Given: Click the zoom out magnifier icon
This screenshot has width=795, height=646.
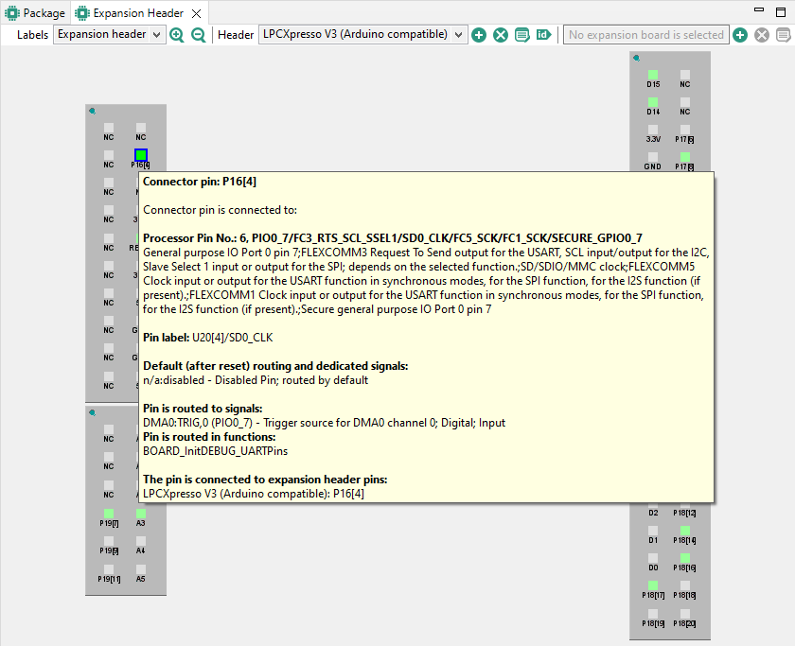Looking at the screenshot, I should tap(199, 35).
